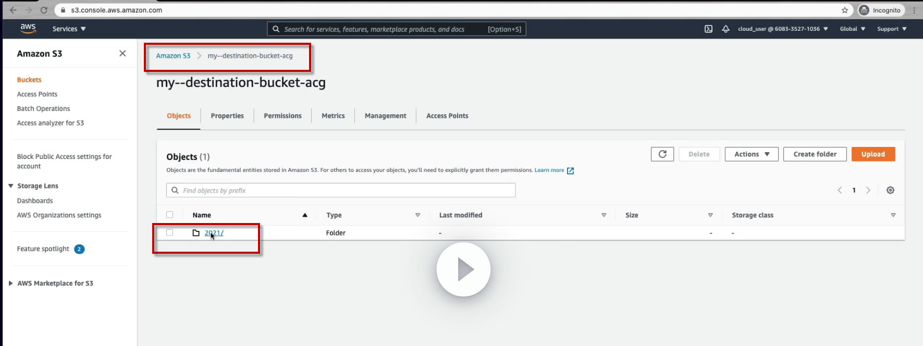Screen dimensions: 923x346
Task: Sort by Name column arrow
Action: (x=305, y=215)
